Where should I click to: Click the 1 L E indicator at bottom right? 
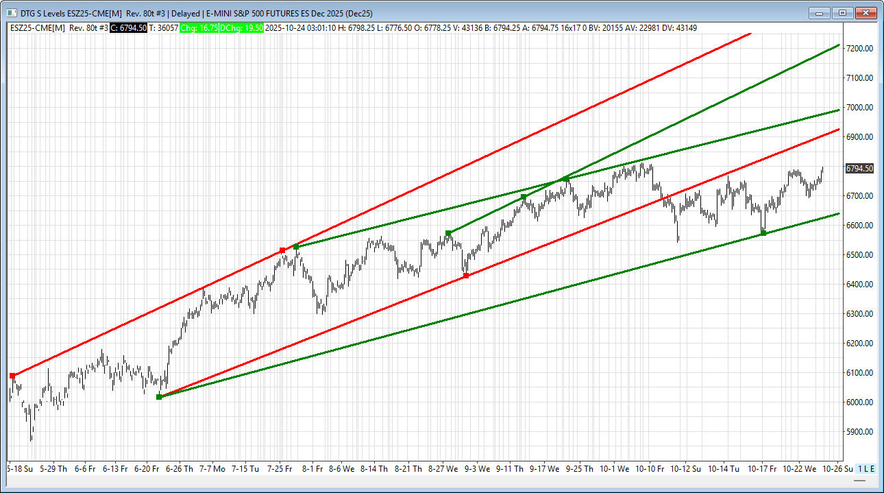point(866,469)
